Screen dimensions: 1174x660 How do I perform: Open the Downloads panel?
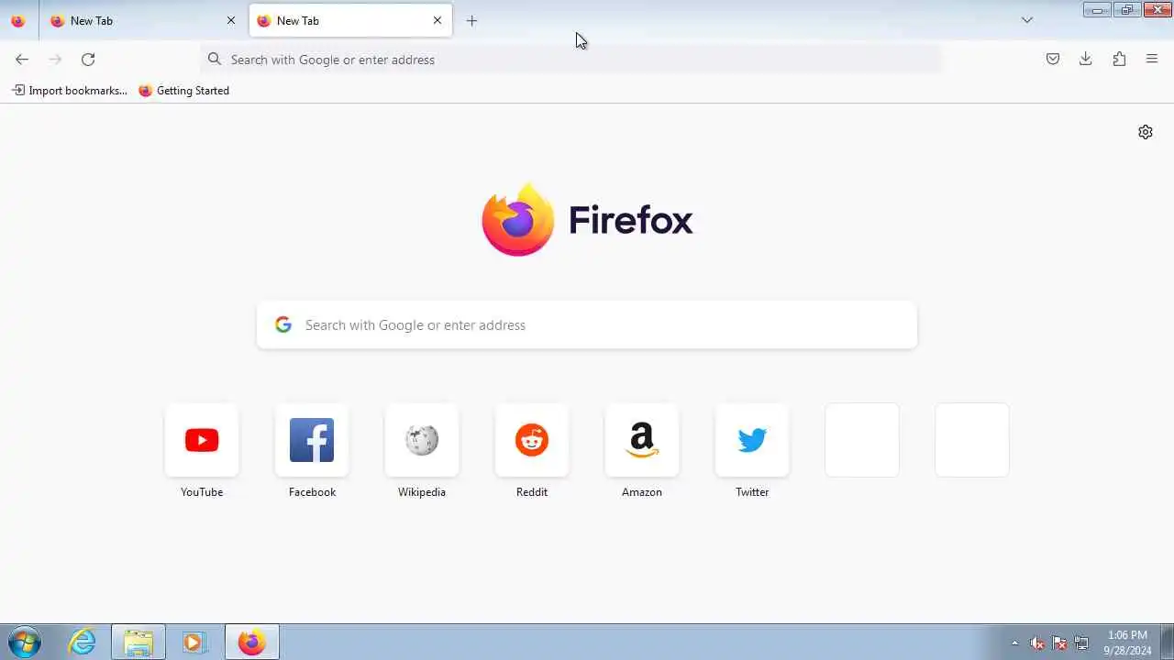[1086, 60]
